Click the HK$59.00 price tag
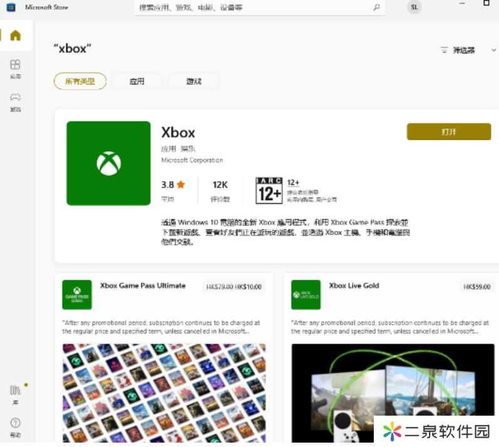 476,287
